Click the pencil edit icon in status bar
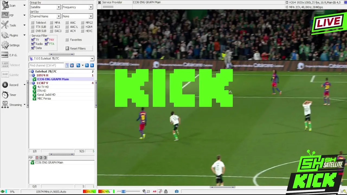 tap(160, 191)
